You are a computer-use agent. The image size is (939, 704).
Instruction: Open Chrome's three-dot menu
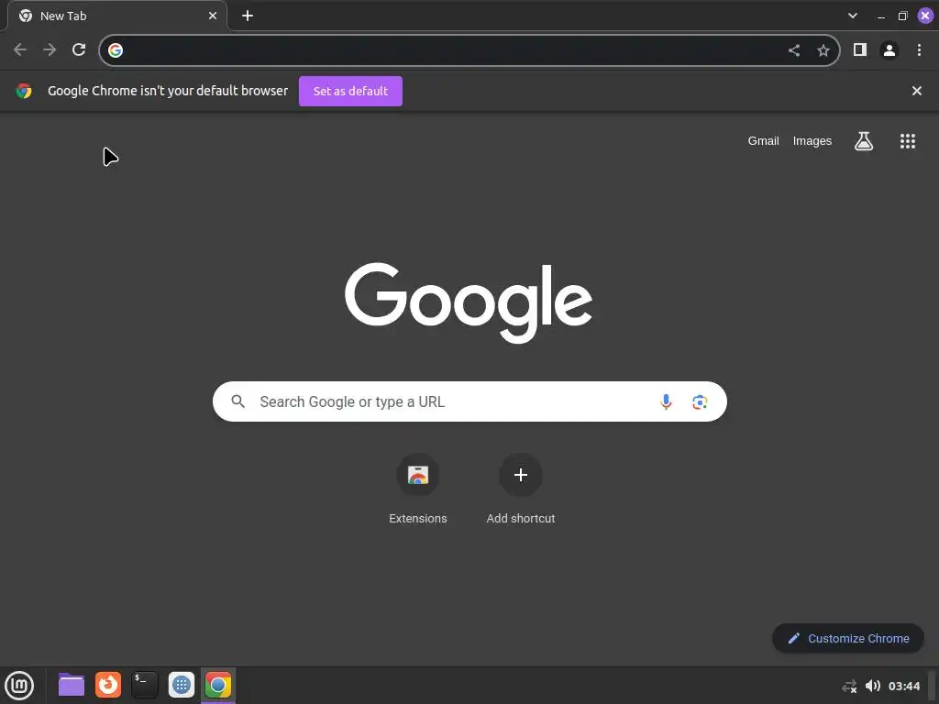click(919, 50)
